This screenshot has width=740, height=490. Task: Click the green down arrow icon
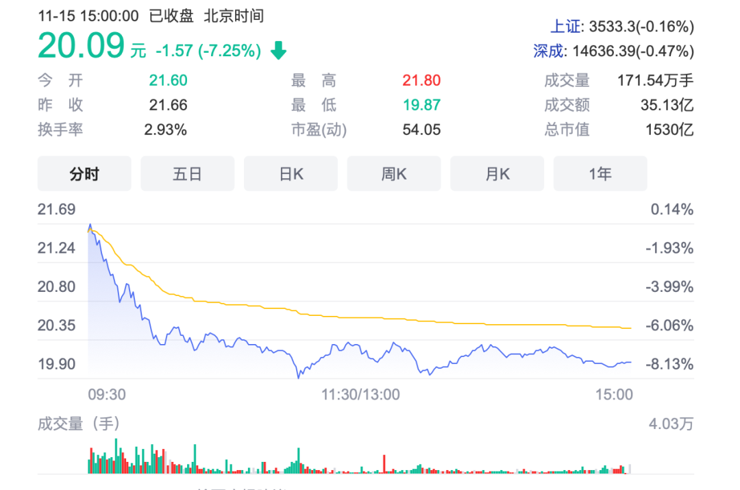pyautogui.click(x=278, y=51)
